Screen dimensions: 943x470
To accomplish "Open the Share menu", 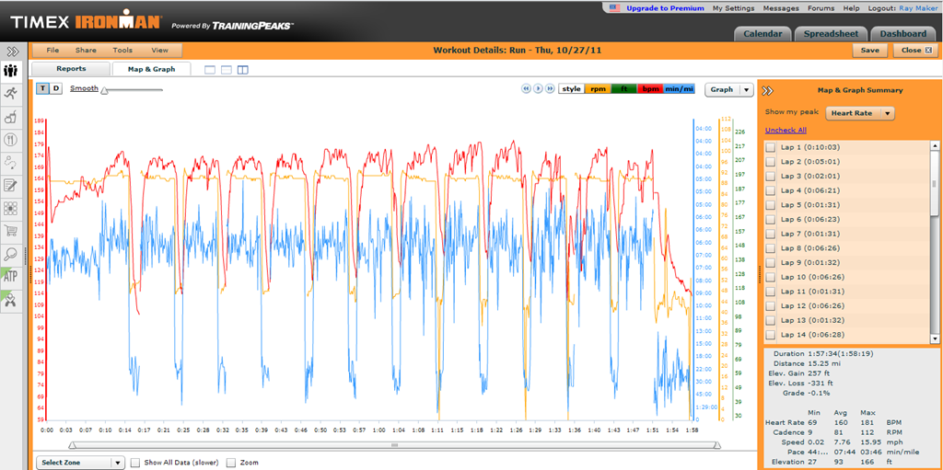I will (86, 51).
